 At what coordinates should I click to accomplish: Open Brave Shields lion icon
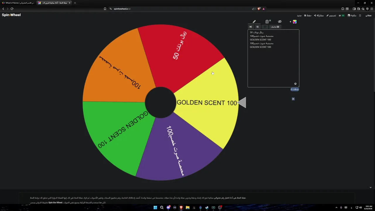coord(259,9)
